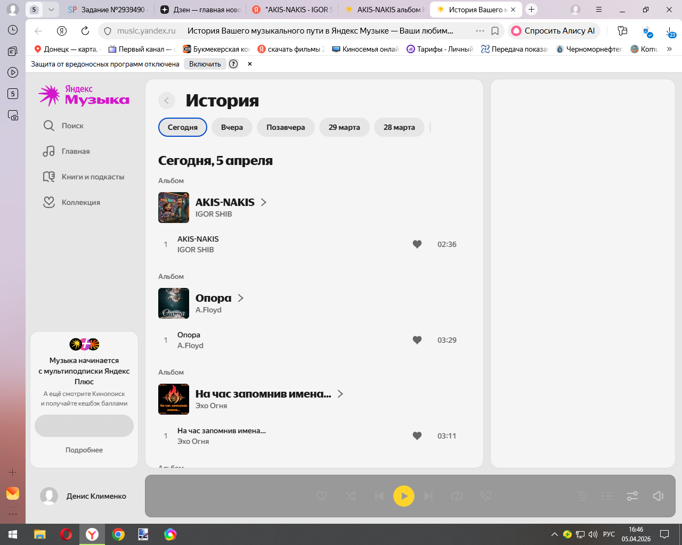Select the Вчера history filter
The image size is (682, 545).
[x=232, y=127]
